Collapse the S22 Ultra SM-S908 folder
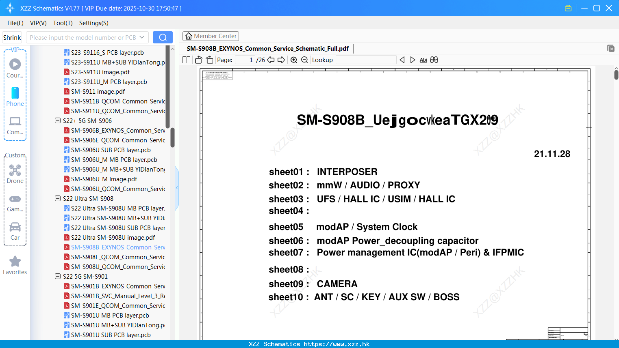The height and width of the screenshot is (348, 619). tap(58, 198)
